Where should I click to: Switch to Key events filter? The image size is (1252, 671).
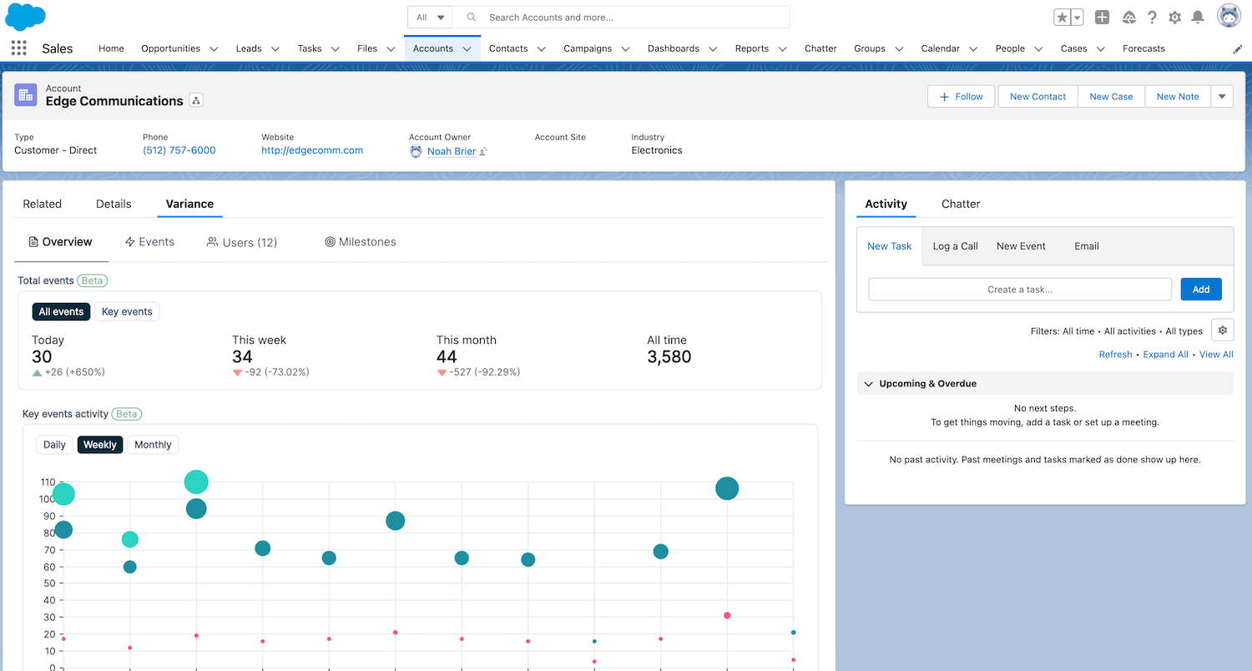pos(127,312)
